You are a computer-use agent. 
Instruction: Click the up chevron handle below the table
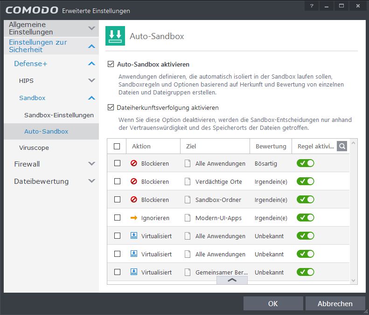click(232, 280)
